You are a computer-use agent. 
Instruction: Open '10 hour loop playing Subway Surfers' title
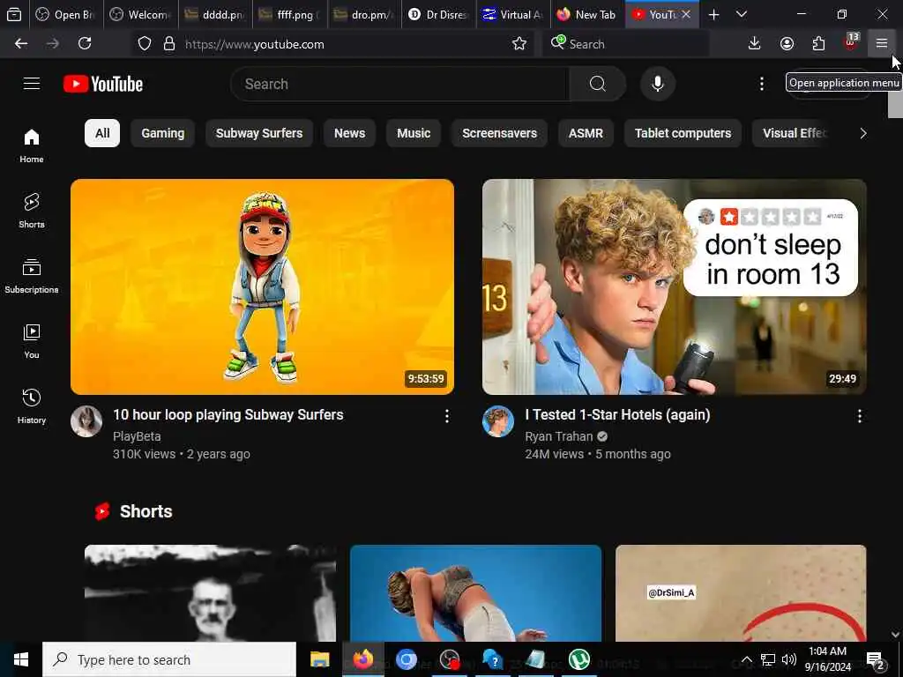tap(228, 415)
